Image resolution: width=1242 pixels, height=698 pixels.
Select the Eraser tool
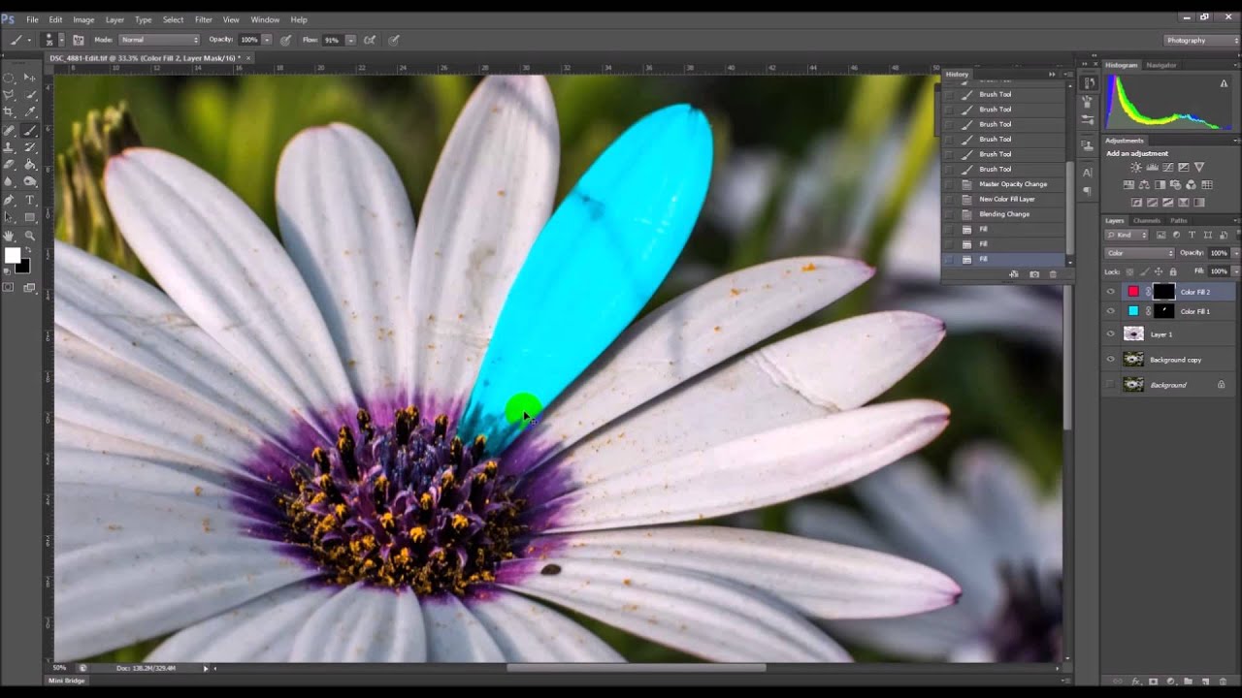(10, 165)
